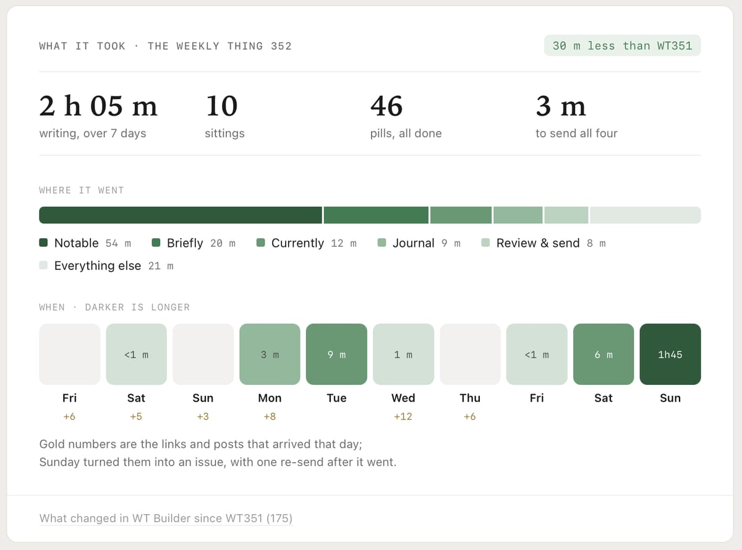Open the 'What changed in WT Builder since WT351' link
Image resolution: width=742 pixels, height=550 pixels.
pyautogui.click(x=166, y=518)
